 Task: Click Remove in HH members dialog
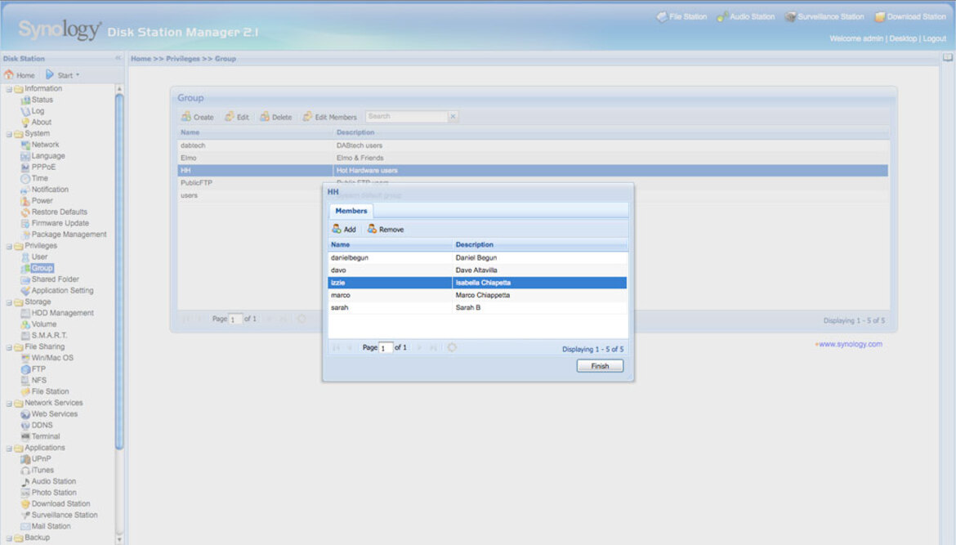click(386, 230)
